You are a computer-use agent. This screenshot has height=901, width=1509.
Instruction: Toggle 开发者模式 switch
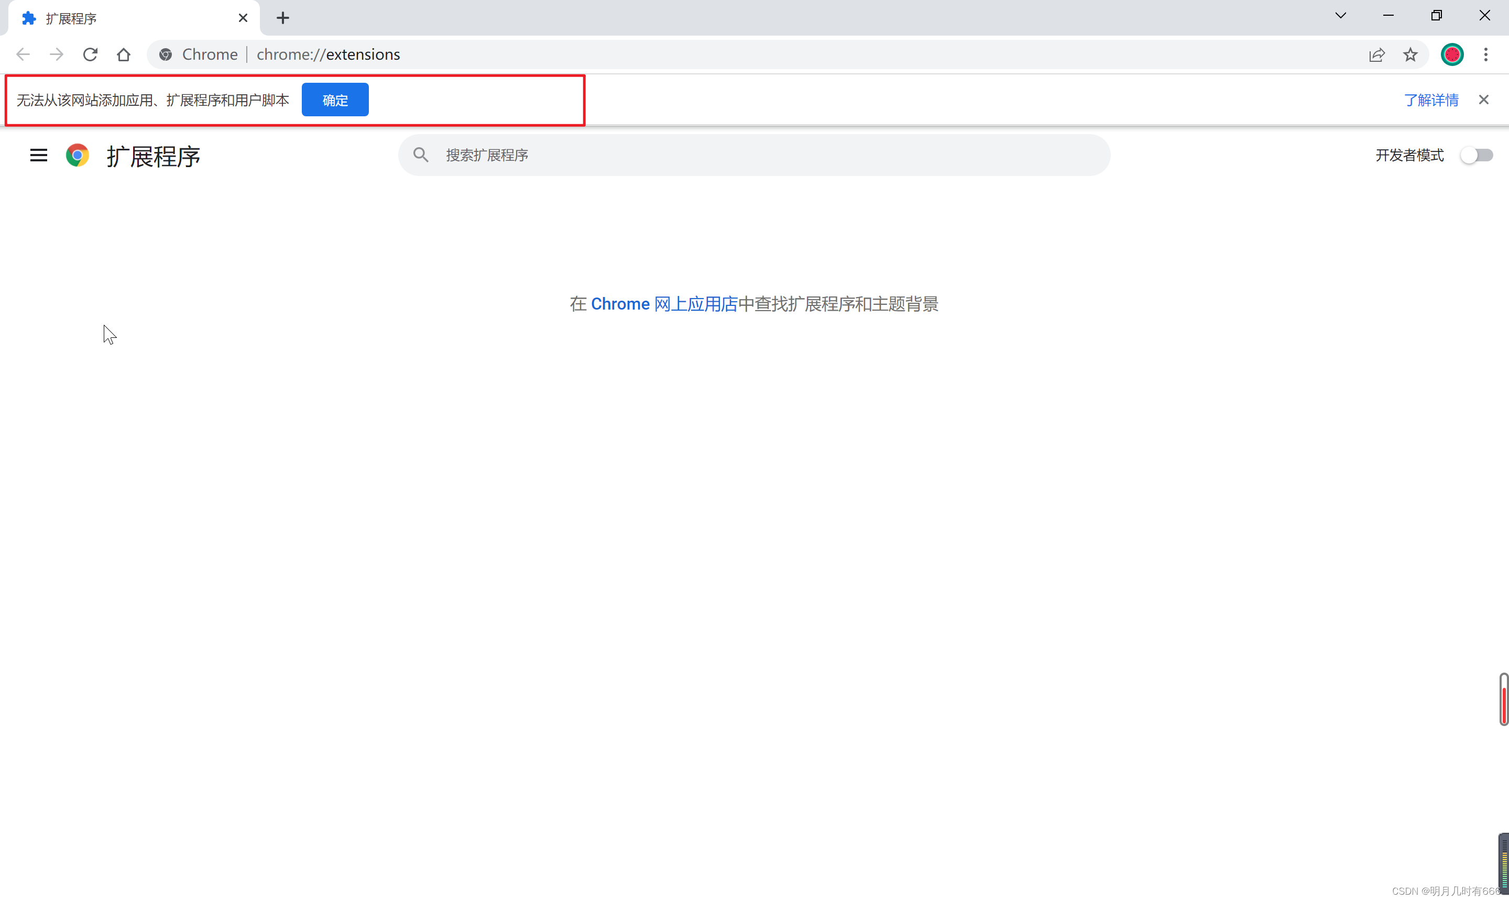point(1476,156)
